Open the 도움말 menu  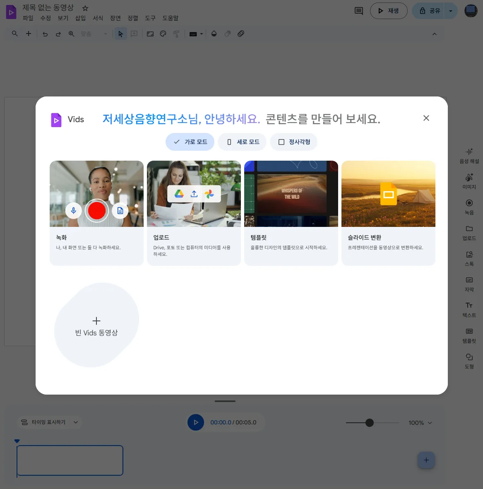point(170,18)
